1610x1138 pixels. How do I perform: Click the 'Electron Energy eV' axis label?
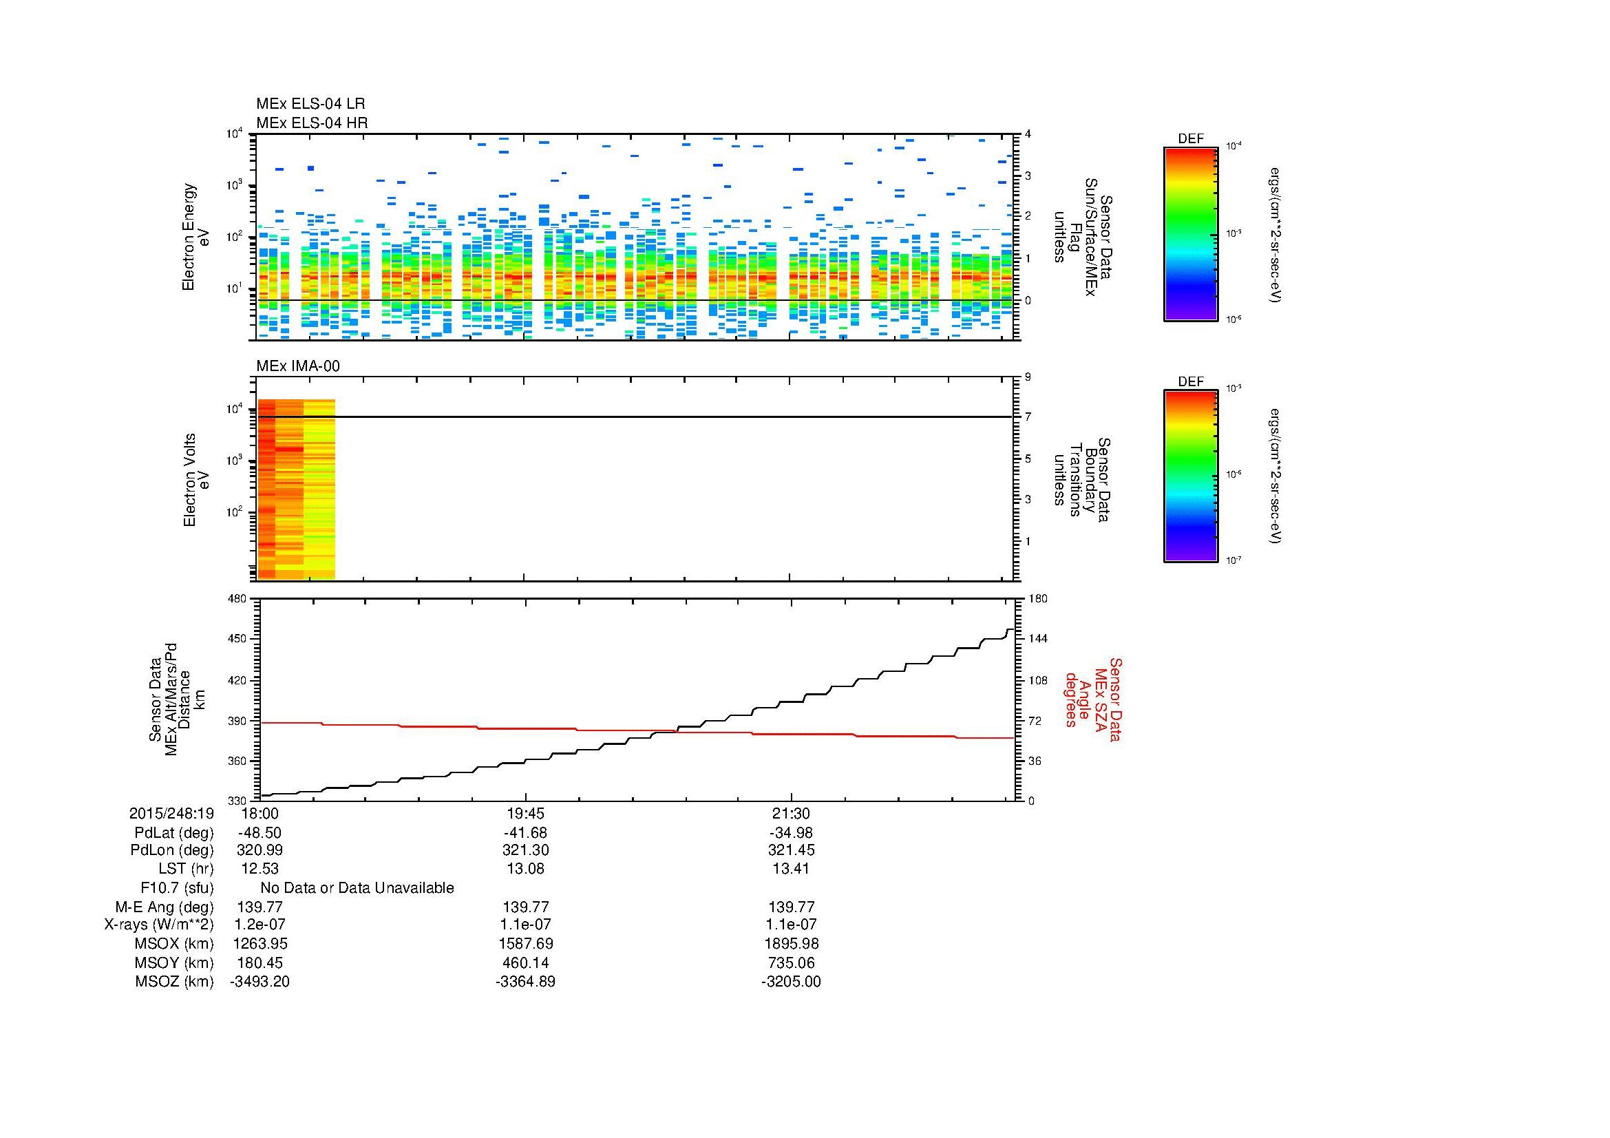coord(195,237)
